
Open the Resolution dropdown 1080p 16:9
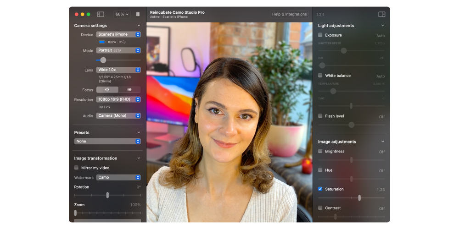(118, 99)
